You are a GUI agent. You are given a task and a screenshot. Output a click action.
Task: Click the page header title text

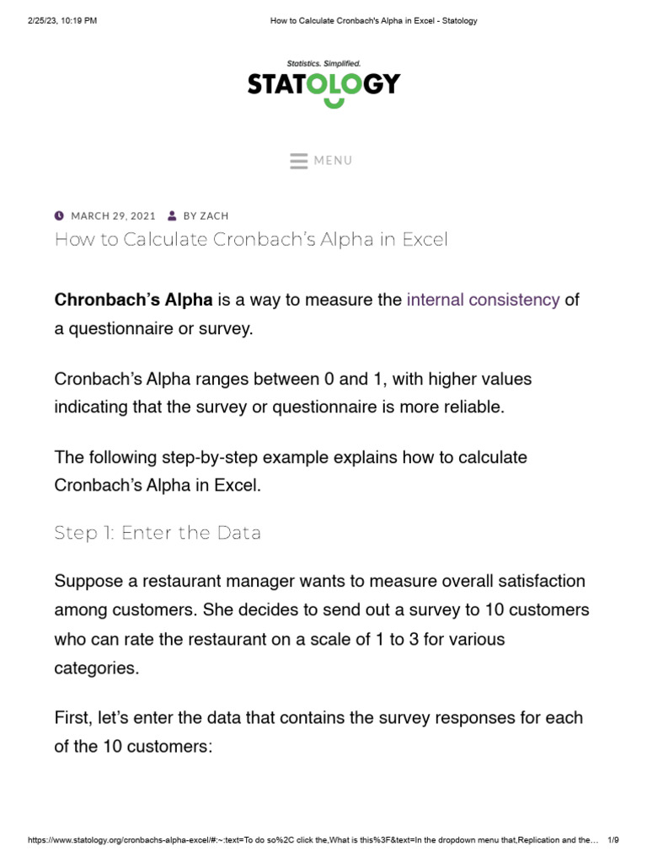[372, 21]
